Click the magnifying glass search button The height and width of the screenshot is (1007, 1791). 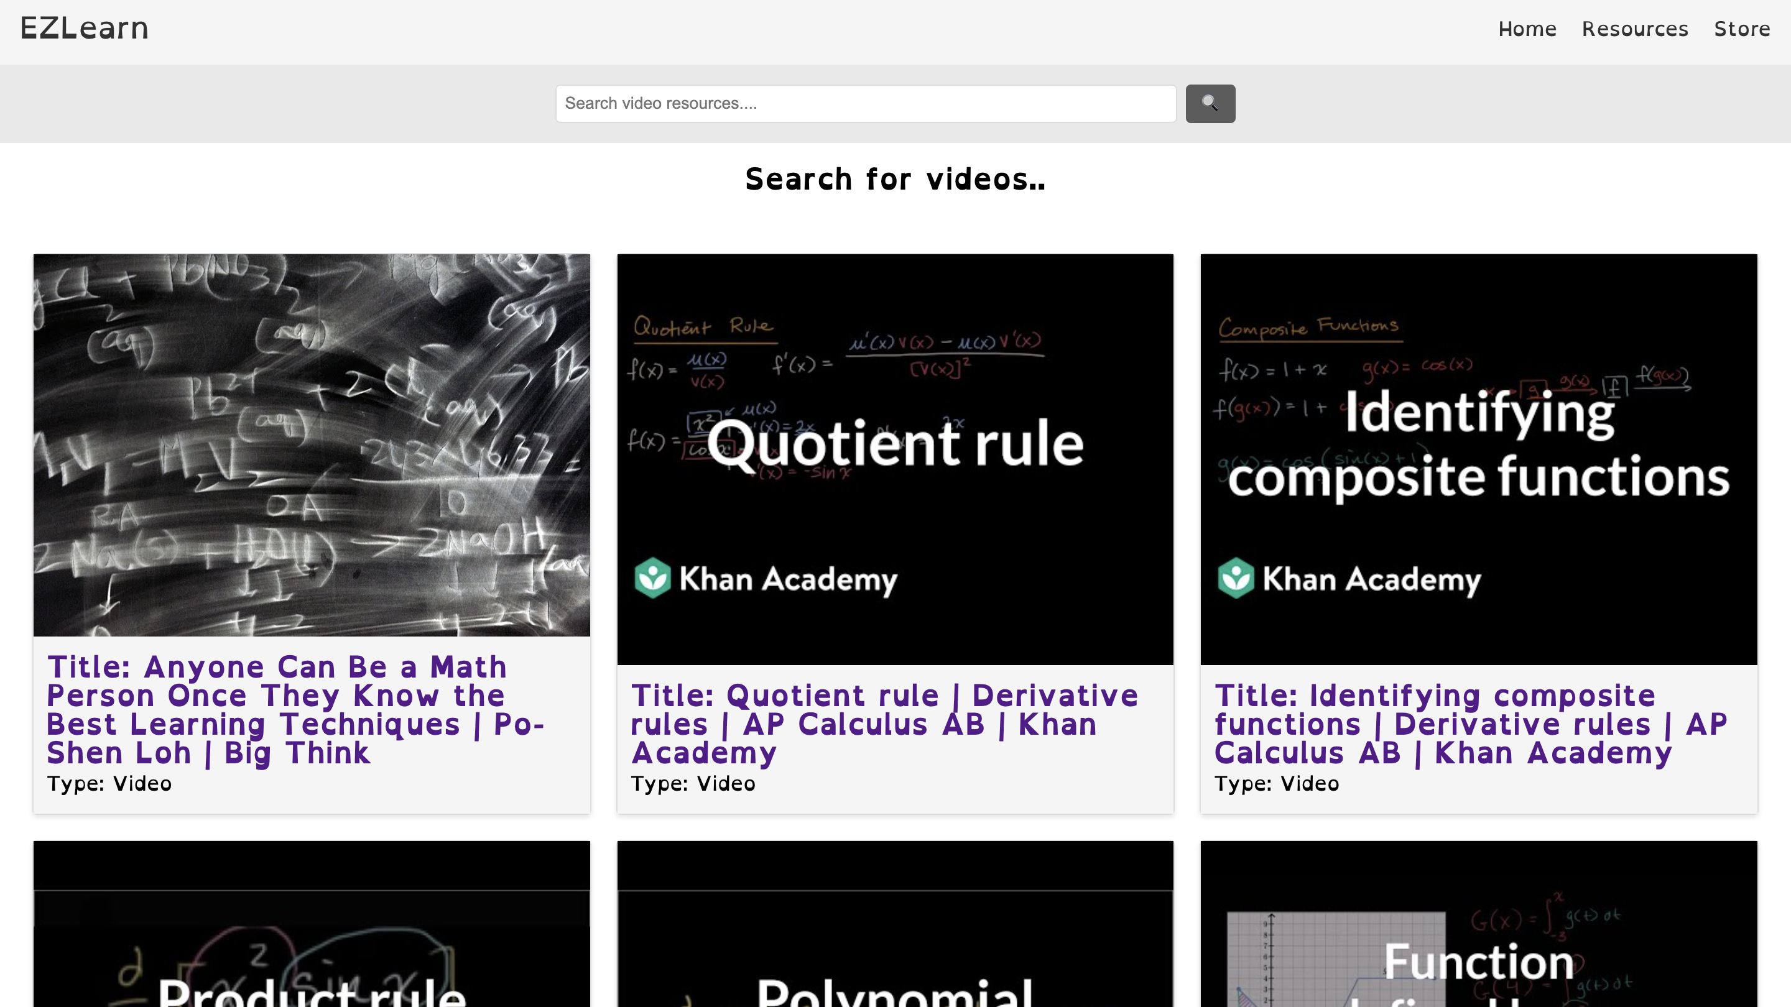[x=1210, y=104]
